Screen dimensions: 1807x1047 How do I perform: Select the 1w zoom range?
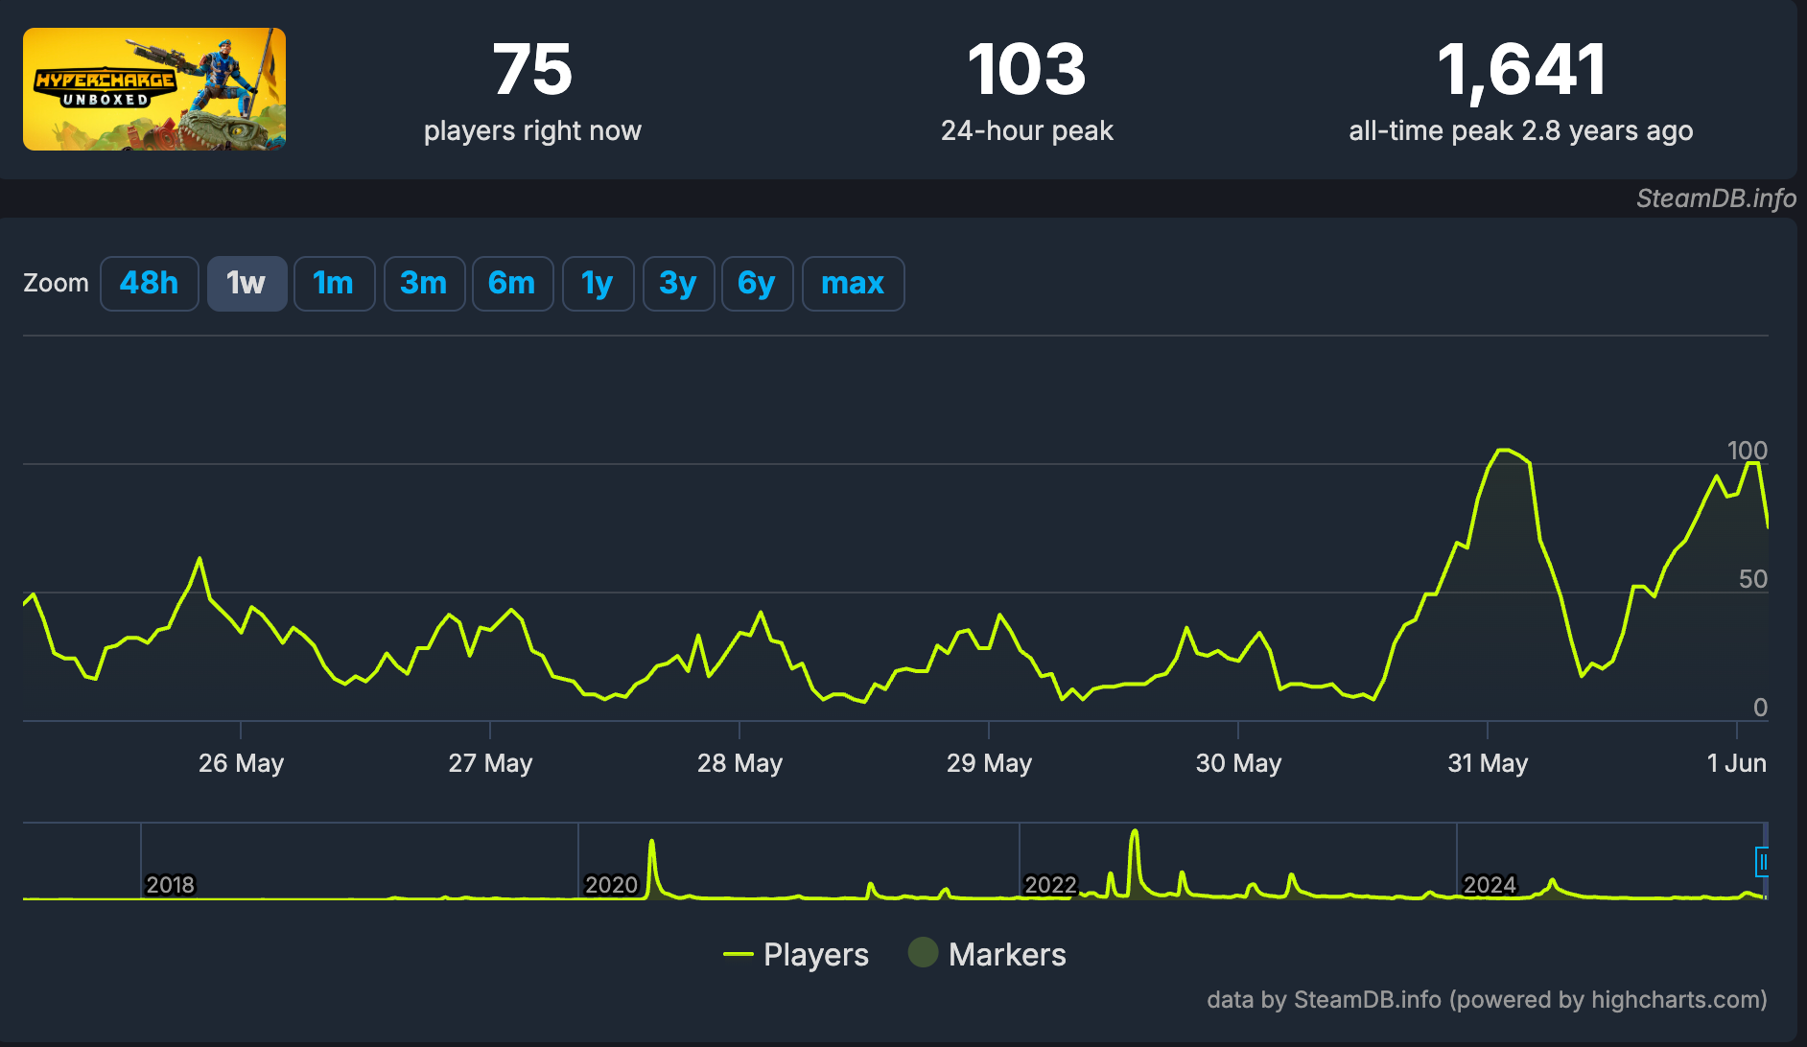coord(246,284)
